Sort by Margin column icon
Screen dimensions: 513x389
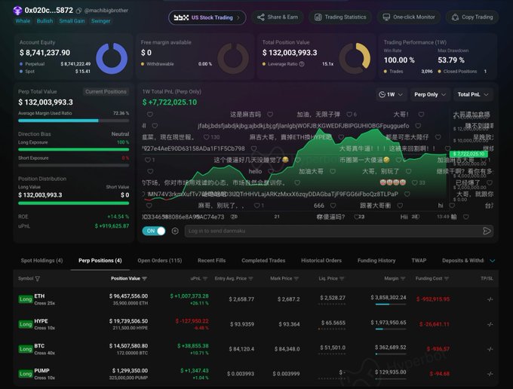point(403,278)
